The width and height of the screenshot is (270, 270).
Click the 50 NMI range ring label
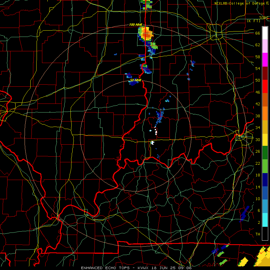[136, 80]
